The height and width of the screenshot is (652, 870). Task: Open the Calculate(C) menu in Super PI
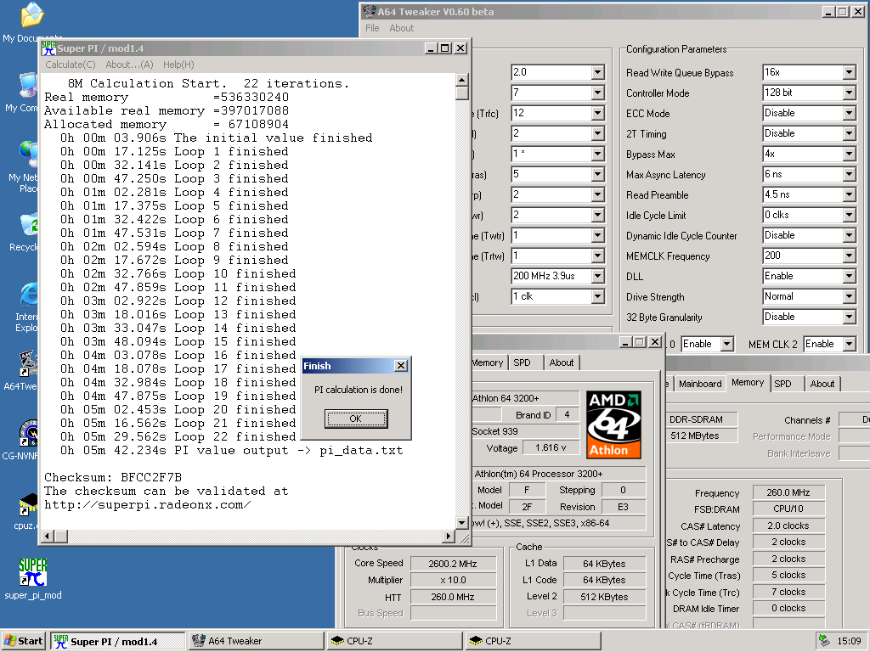click(x=71, y=65)
